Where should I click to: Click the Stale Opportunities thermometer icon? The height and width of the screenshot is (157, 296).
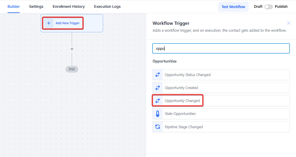pyautogui.click(x=158, y=114)
